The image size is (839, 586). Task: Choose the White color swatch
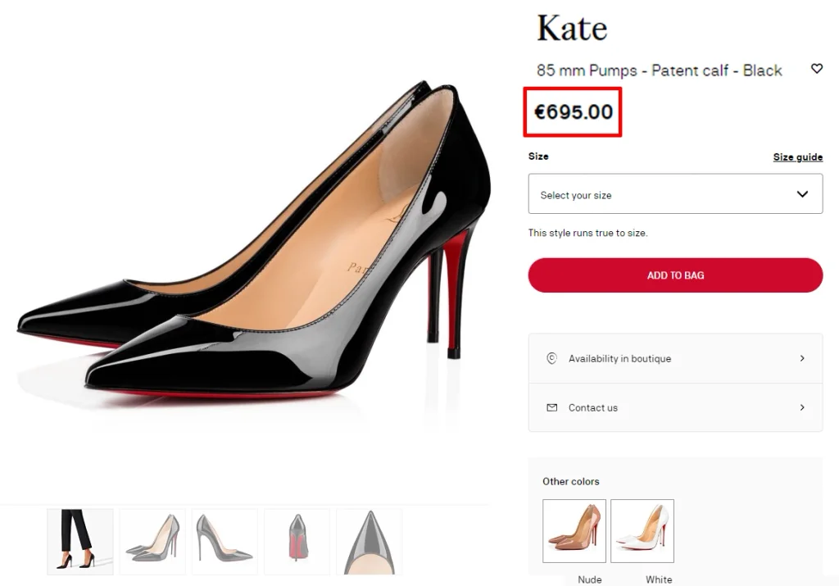coord(642,530)
